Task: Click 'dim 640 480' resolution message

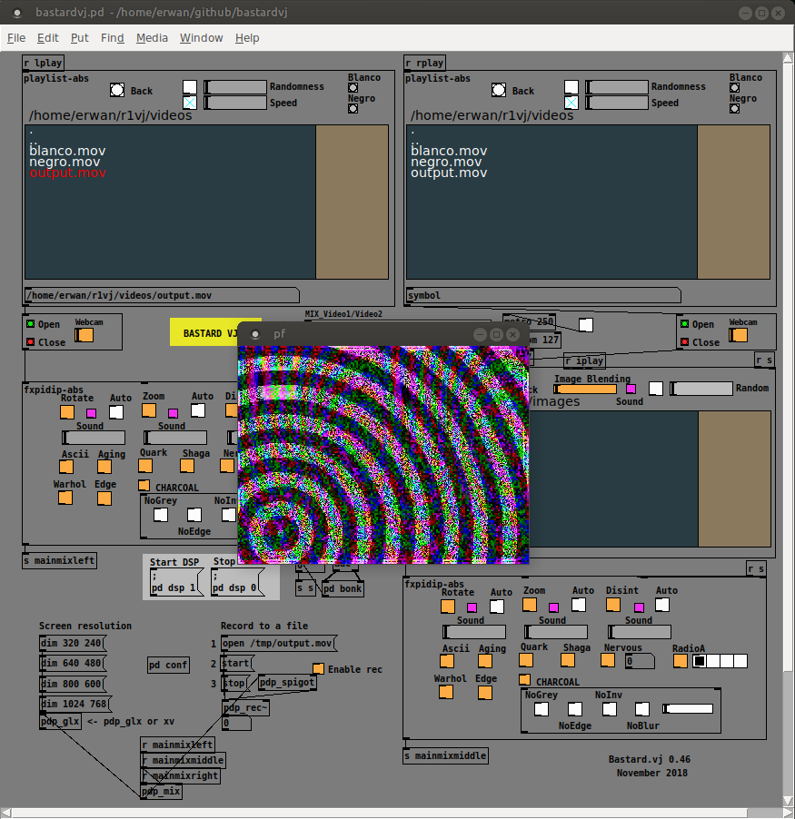Action: [x=74, y=664]
